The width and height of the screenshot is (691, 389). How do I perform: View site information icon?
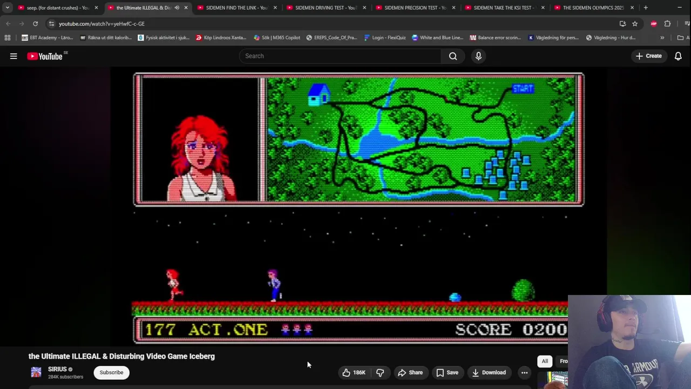click(x=51, y=24)
